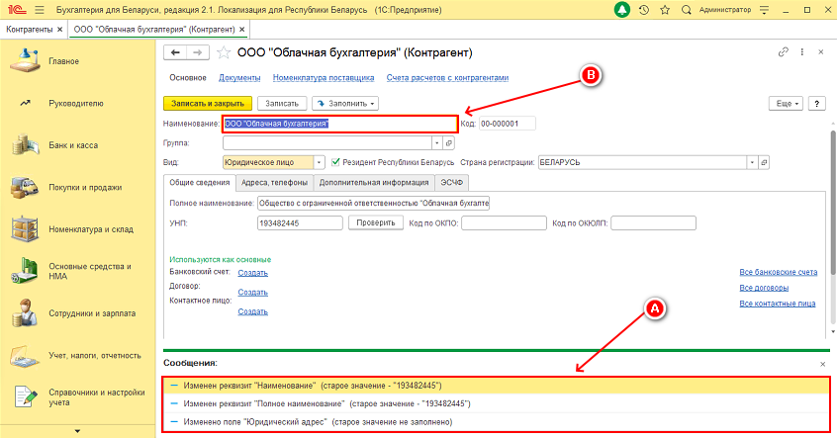Click Записать и закрыть button
Screen dimensions: 837x438
[208, 104]
